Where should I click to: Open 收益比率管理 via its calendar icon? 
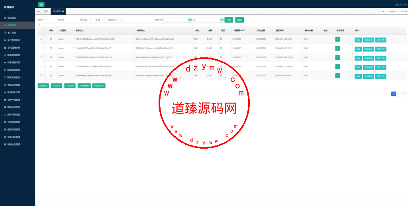[5, 85]
